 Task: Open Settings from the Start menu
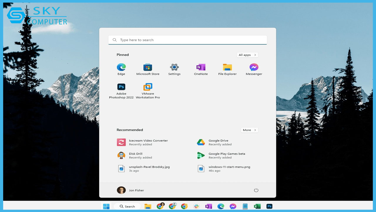(x=174, y=68)
